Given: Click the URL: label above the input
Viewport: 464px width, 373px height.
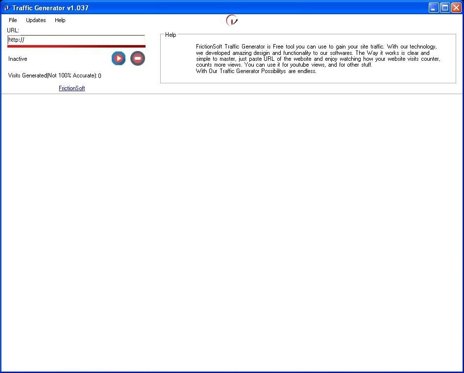Looking at the screenshot, I should [13, 30].
